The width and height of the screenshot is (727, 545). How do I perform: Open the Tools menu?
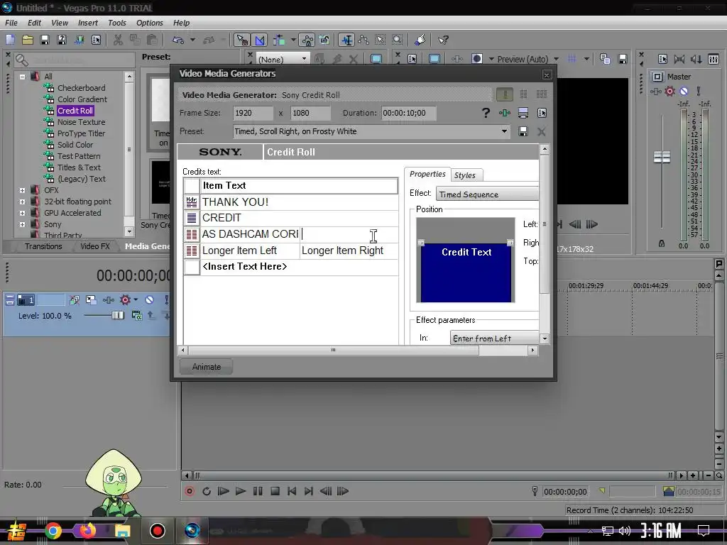(117, 23)
